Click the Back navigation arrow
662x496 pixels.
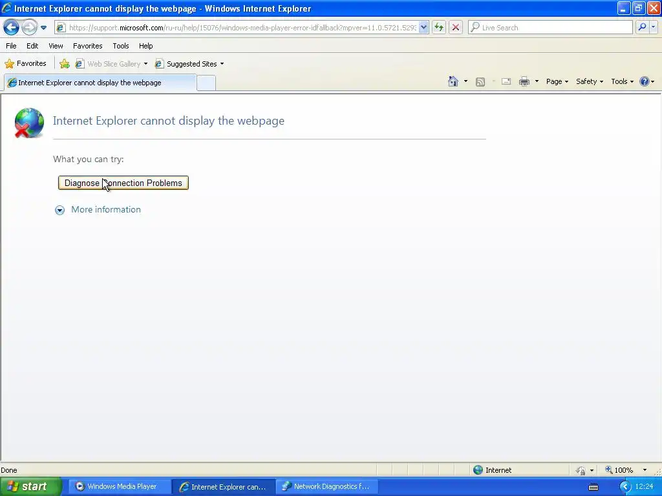11,28
